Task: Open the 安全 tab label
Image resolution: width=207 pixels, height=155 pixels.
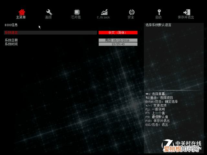Action: (131, 17)
